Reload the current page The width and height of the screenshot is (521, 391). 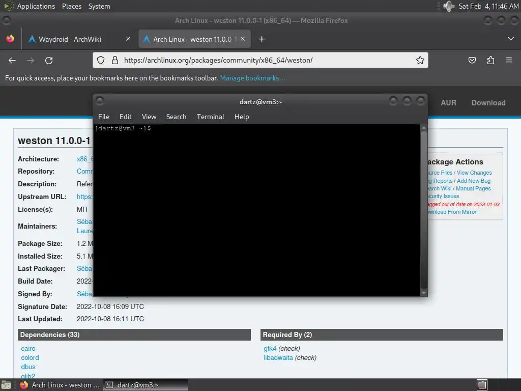pyautogui.click(x=49, y=60)
